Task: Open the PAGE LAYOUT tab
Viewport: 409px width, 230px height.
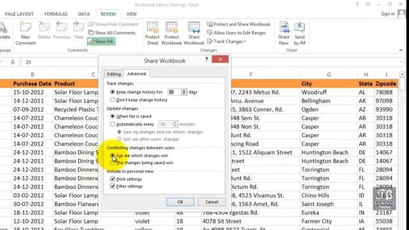Action: pyautogui.click(x=19, y=14)
